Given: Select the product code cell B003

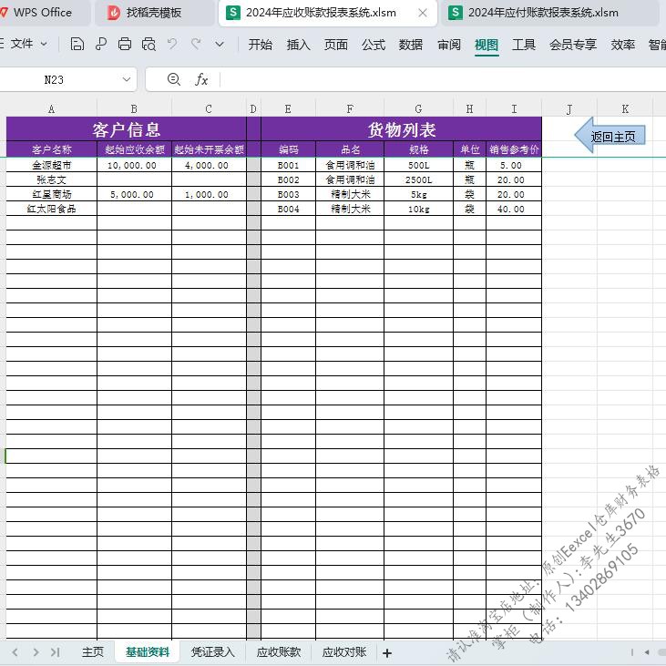Looking at the screenshot, I should click(288, 194).
